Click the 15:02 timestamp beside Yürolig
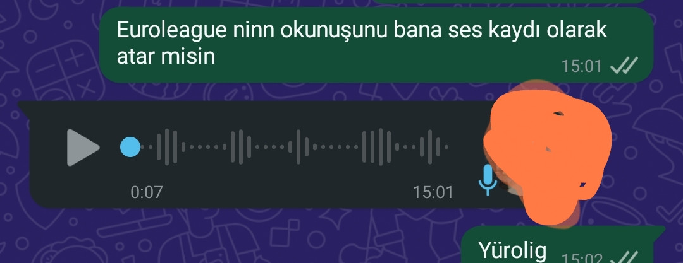The height and width of the screenshot is (263, 683). 582,259
